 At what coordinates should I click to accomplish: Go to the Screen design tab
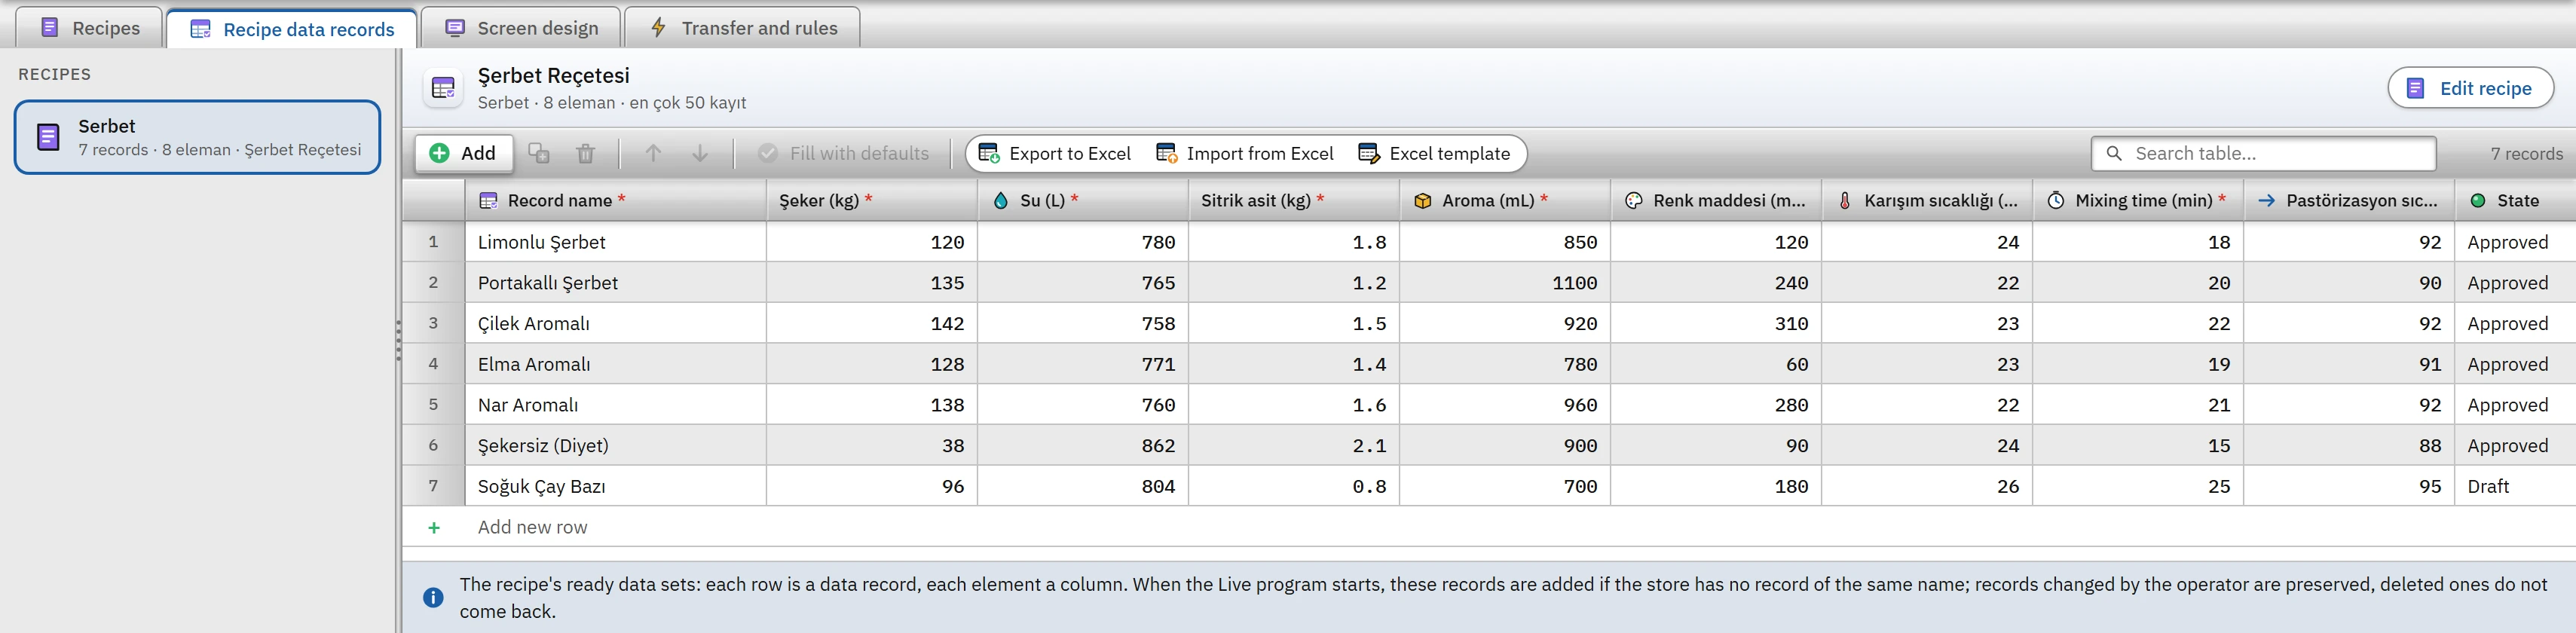tap(521, 28)
